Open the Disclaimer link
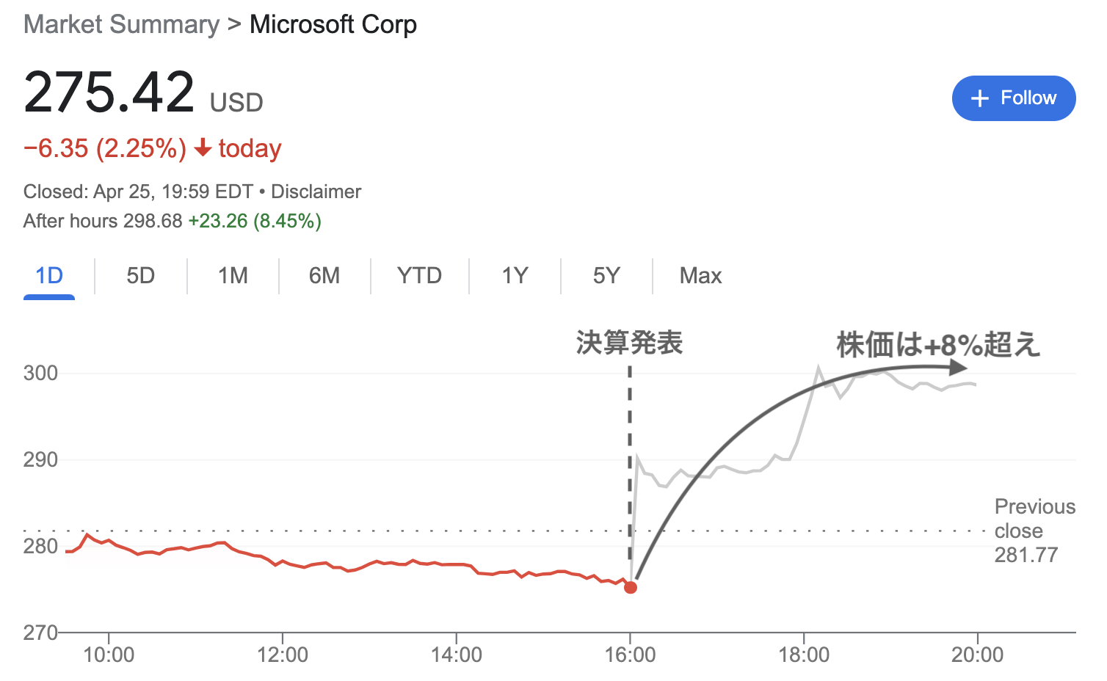 [316, 192]
